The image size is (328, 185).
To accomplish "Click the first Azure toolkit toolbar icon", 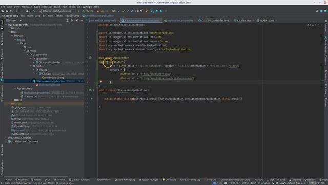I will point(152,11).
